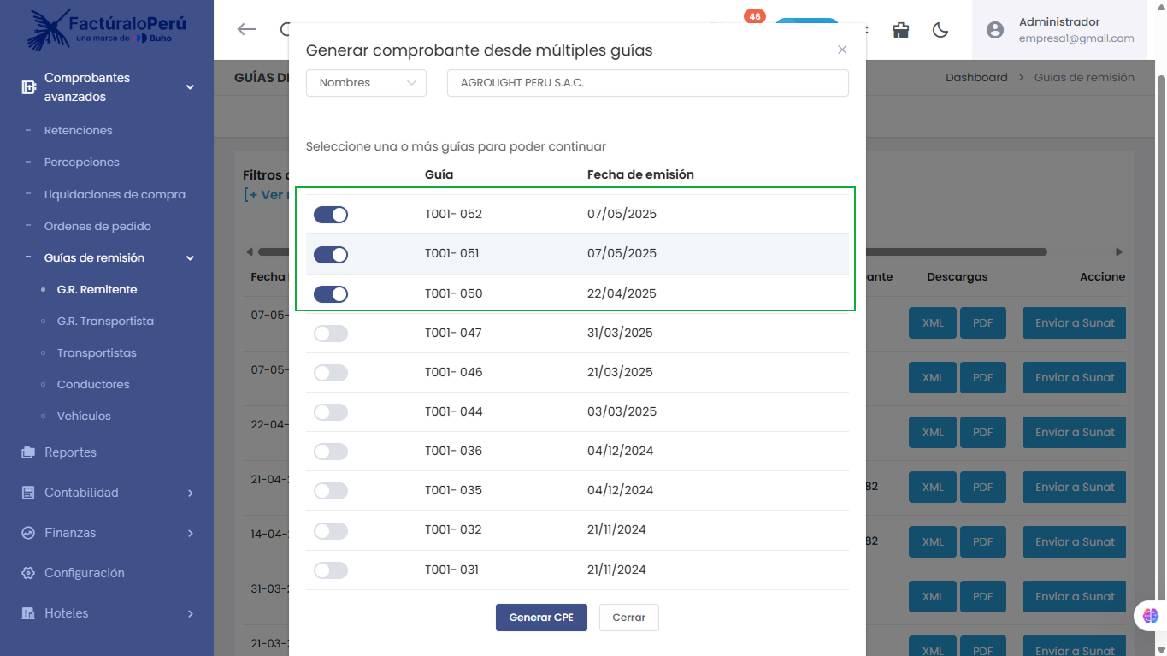The image size is (1167, 656).
Task: Open Retenciones in the sidebar
Action: [x=79, y=131]
